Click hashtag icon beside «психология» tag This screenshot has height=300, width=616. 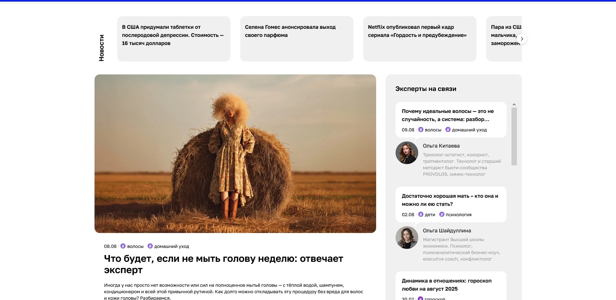[442, 215]
